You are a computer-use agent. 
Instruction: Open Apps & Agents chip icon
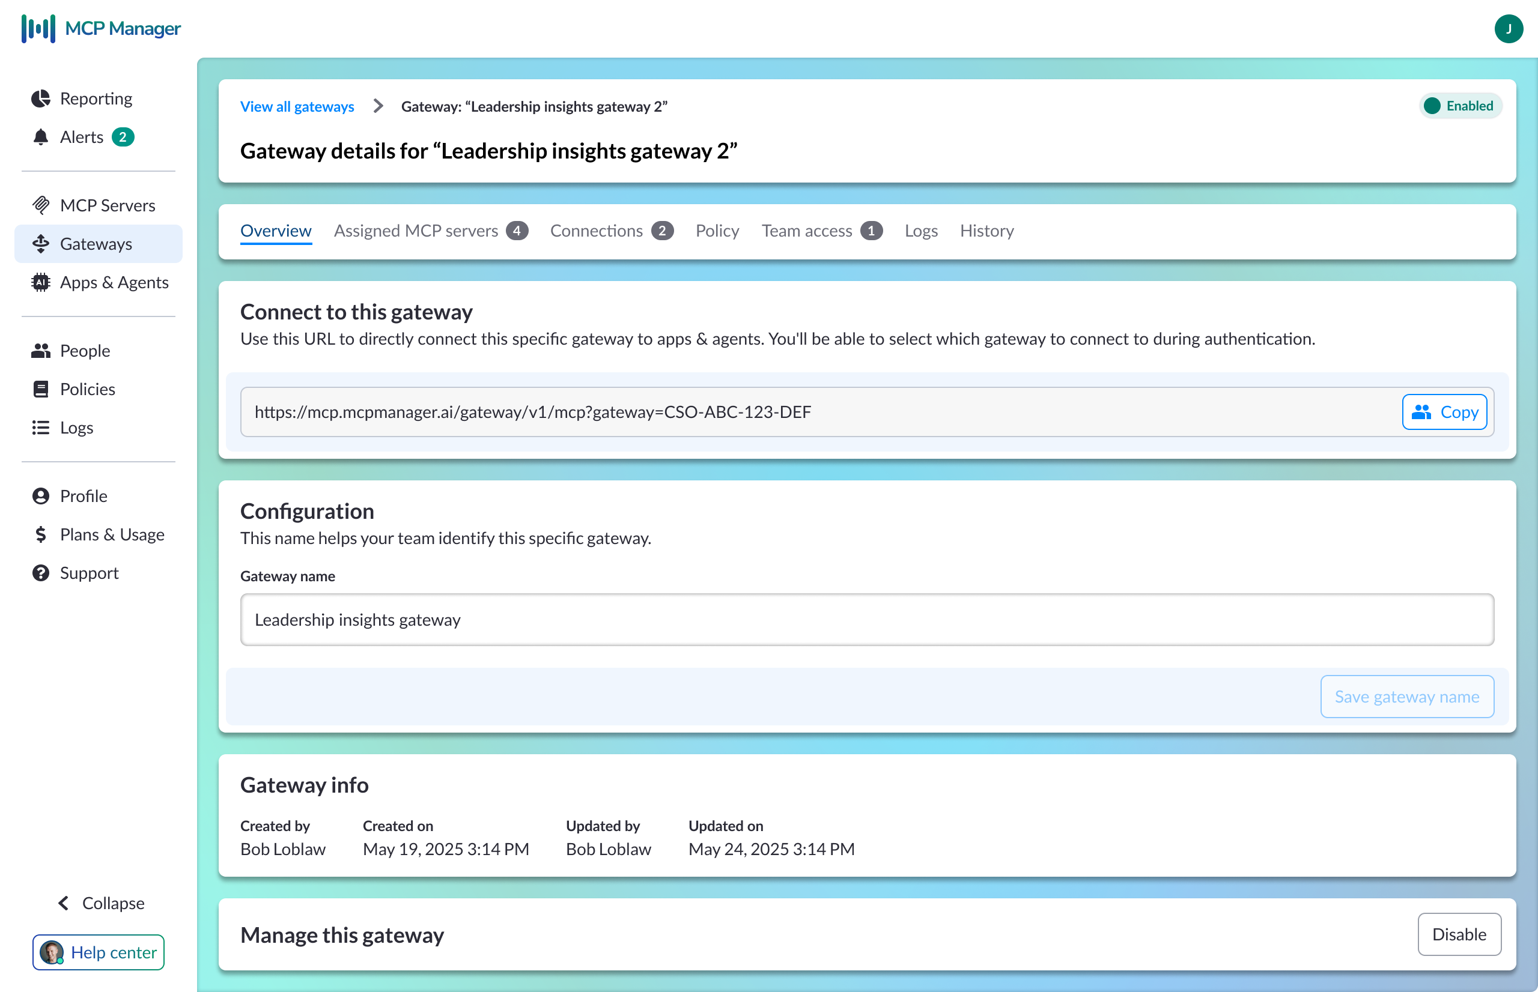pos(41,282)
